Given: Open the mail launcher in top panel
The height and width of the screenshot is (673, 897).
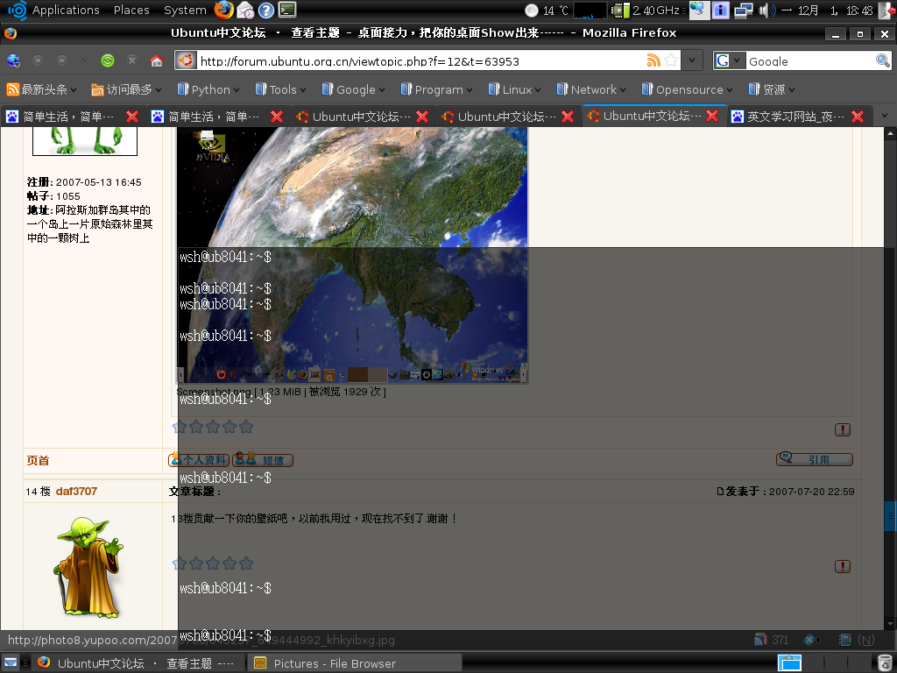Looking at the screenshot, I should click(x=245, y=10).
